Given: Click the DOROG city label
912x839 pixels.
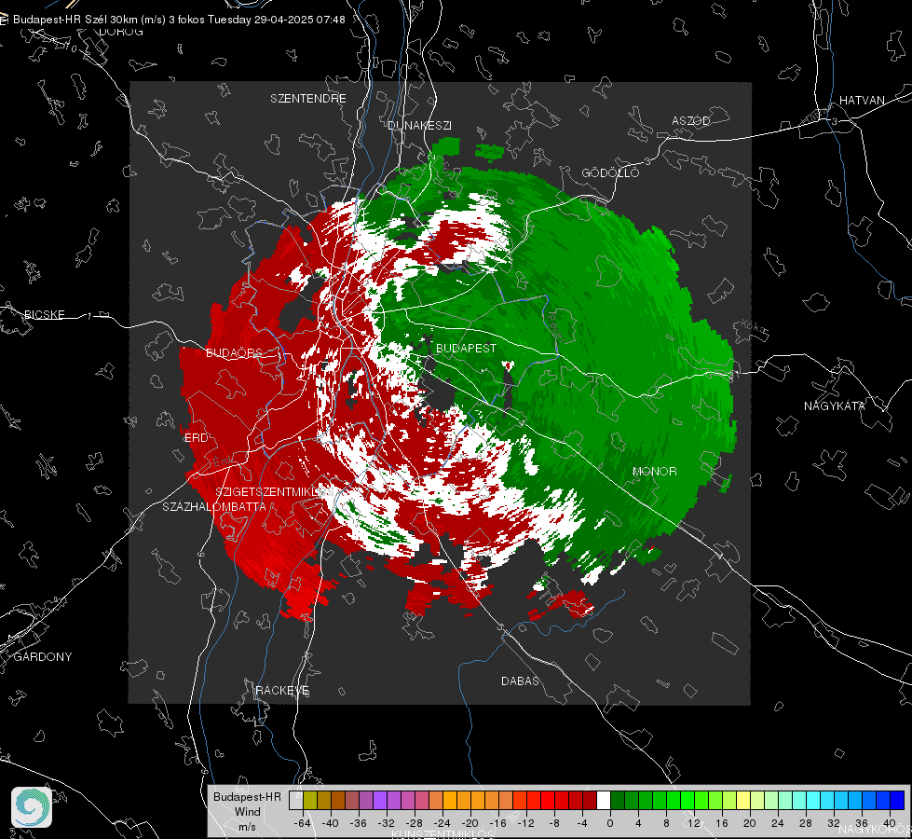Looking at the screenshot, I should pos(121,32).
